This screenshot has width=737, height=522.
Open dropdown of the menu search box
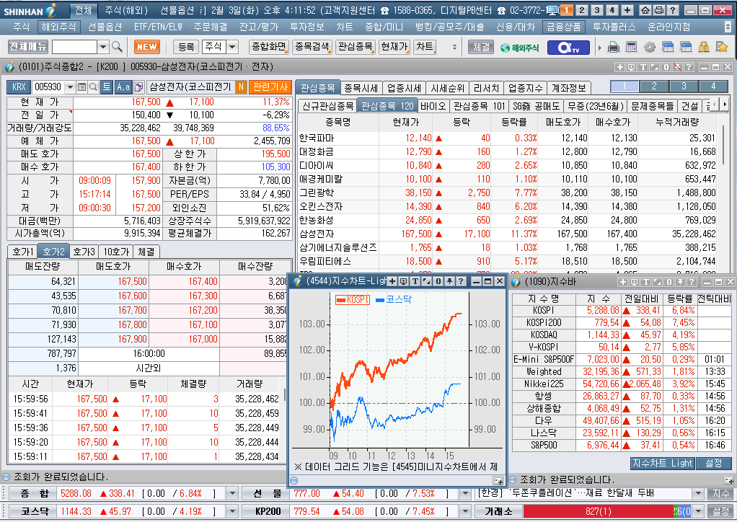103,47
